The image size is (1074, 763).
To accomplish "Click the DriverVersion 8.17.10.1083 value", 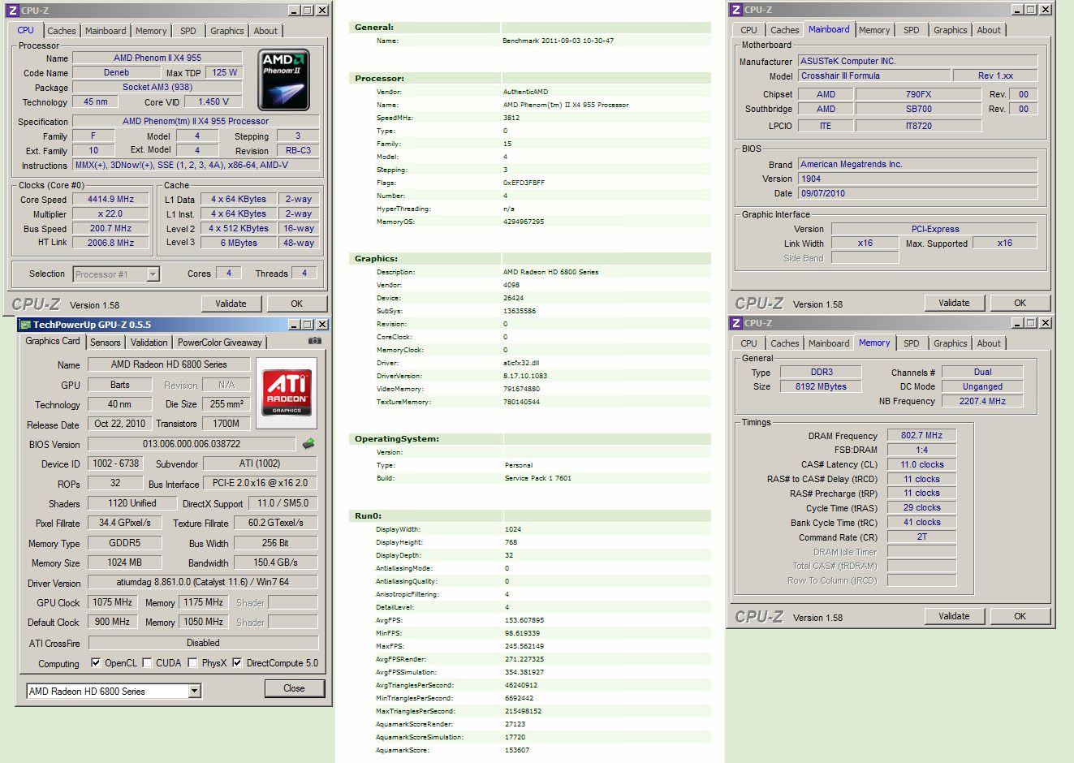I will (525, 376).
